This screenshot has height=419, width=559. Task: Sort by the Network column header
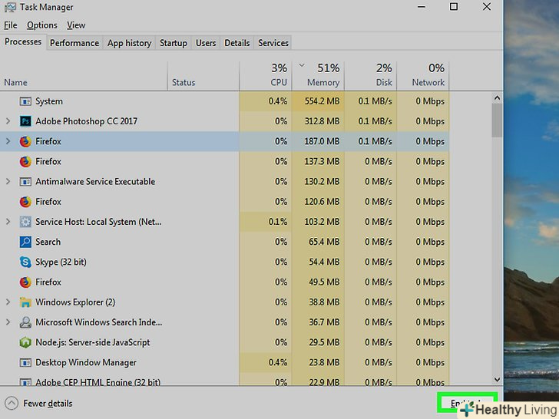point(423,76)
